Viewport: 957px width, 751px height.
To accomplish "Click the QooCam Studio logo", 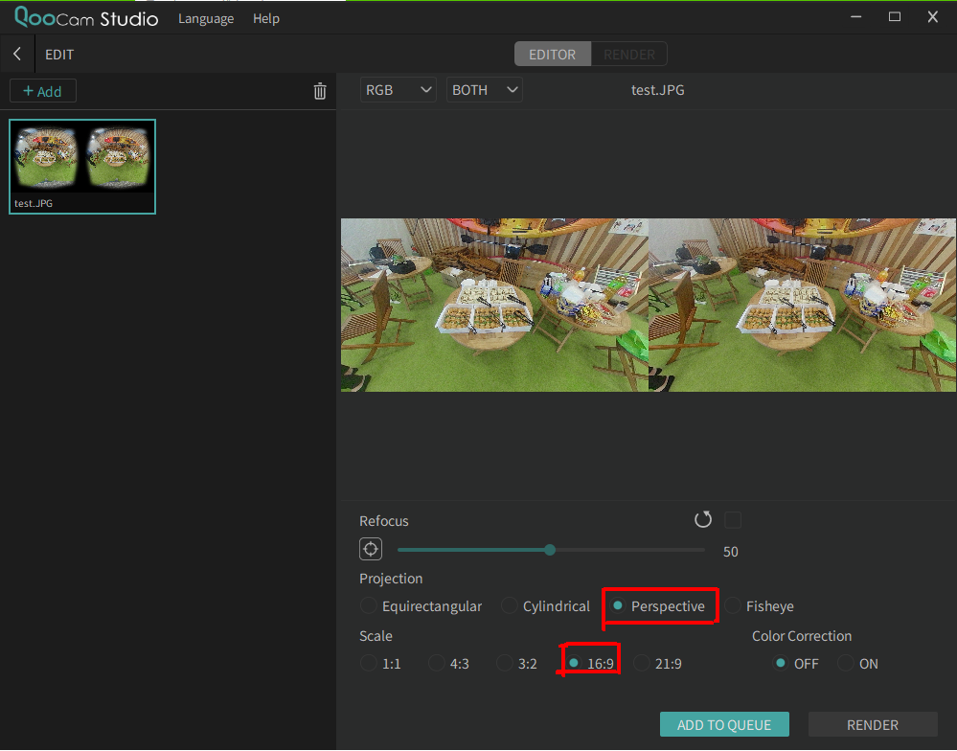I will coord(86,17).
